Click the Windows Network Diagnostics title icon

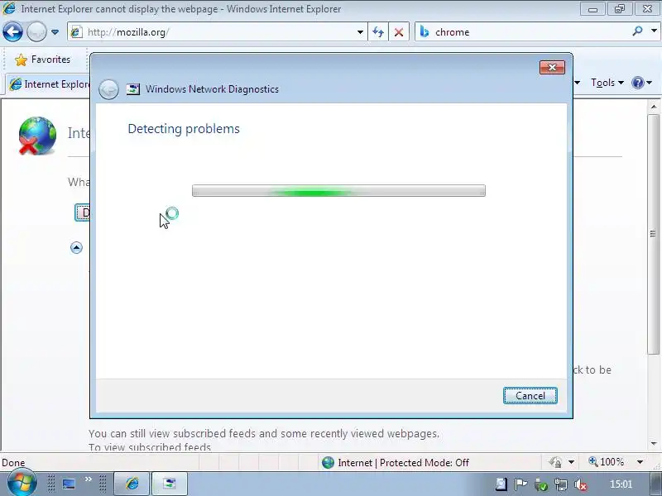[133, 89]
